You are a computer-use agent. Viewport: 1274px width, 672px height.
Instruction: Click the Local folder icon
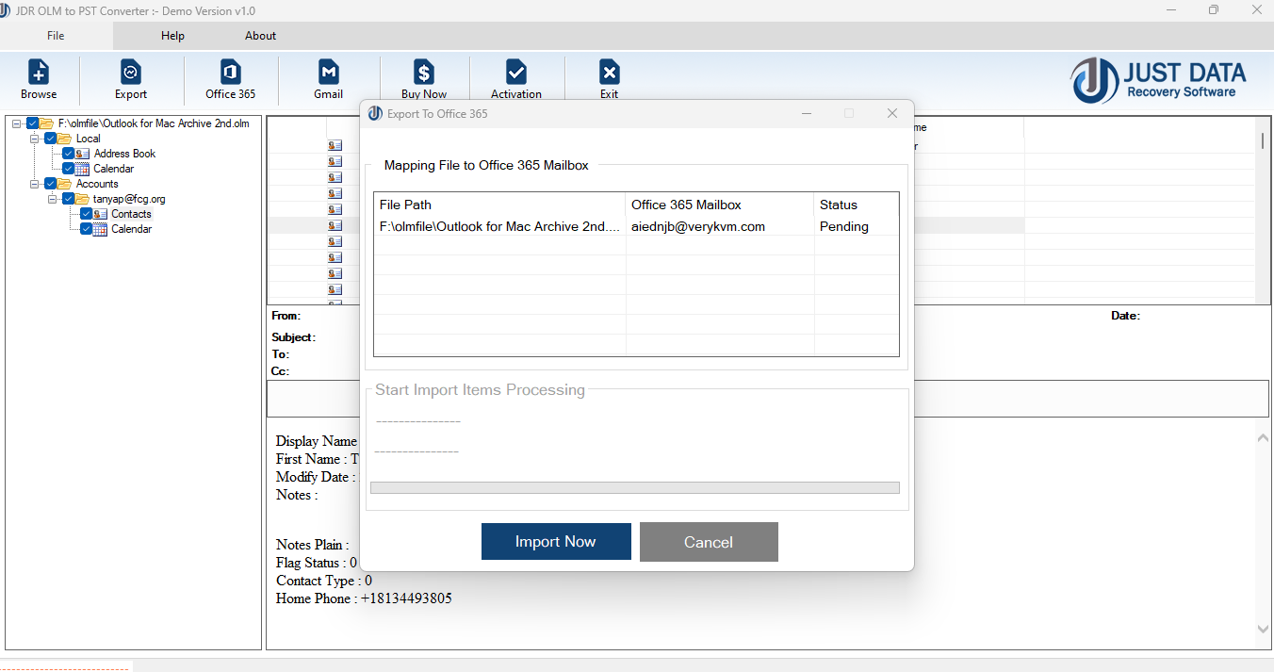(64, 139)
